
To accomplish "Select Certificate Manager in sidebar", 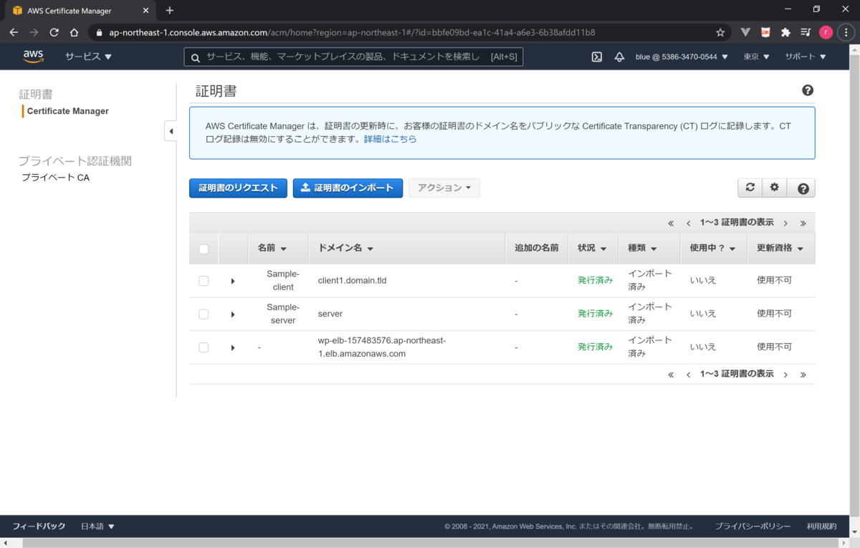I will pos(68,111).
